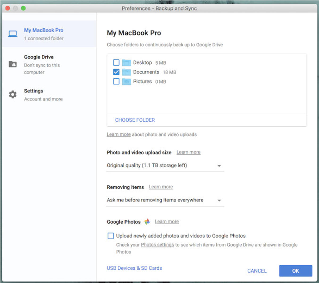Click the Pictures folder icon
Image resolution: width=319 pixels, height=283 pixels.
(x=126, y=82)
